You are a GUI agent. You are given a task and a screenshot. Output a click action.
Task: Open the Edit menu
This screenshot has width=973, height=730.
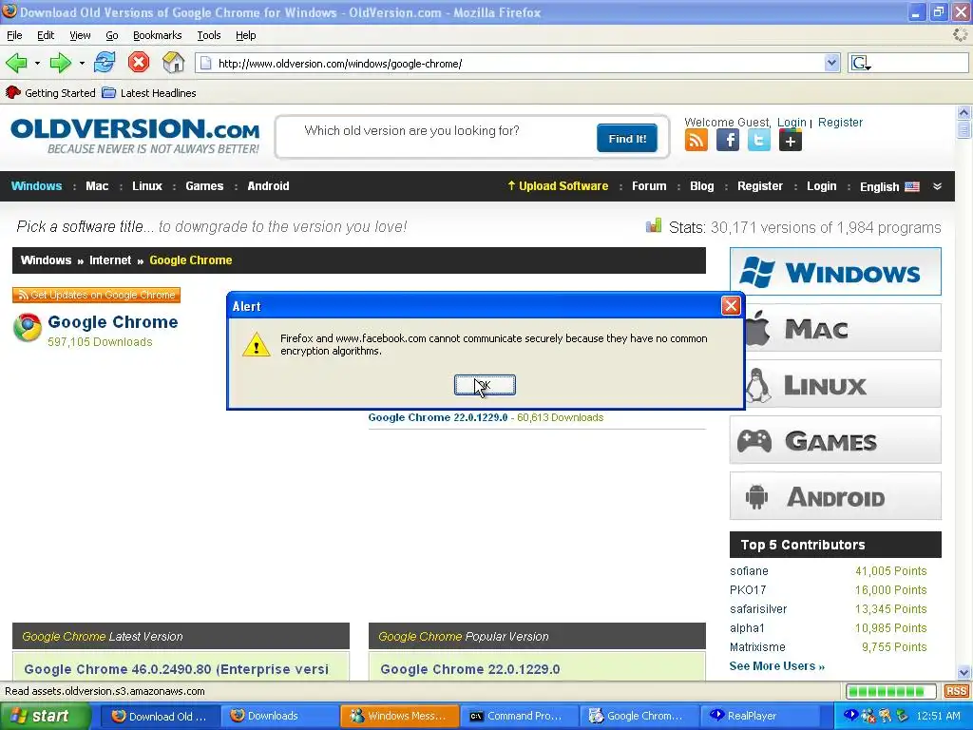[46, 35]
